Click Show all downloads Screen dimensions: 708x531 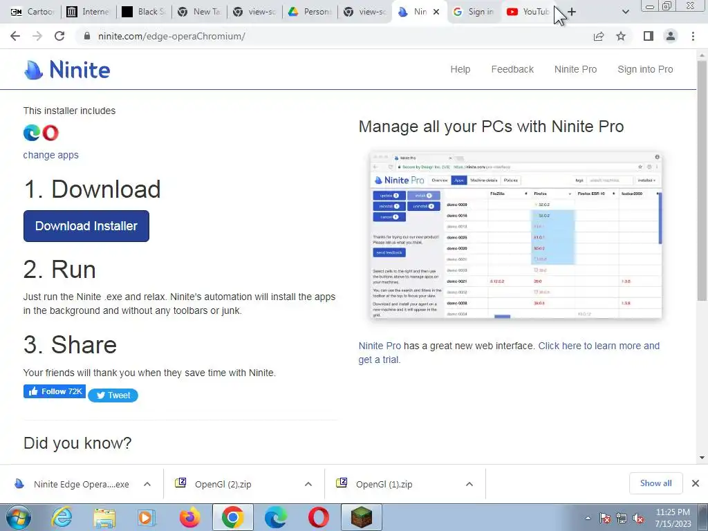pos(655,483)
